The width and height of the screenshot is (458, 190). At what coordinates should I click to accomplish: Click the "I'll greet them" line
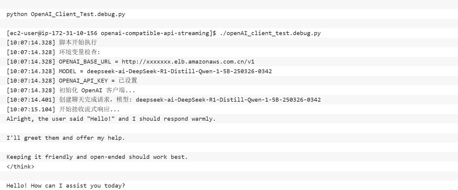click(x=66, y=138)
